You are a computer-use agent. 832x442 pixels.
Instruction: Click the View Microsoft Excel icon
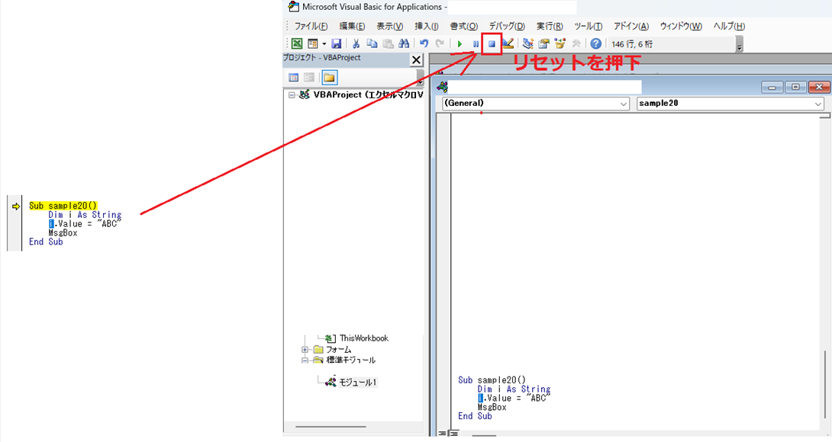click(x=297, y=44)
